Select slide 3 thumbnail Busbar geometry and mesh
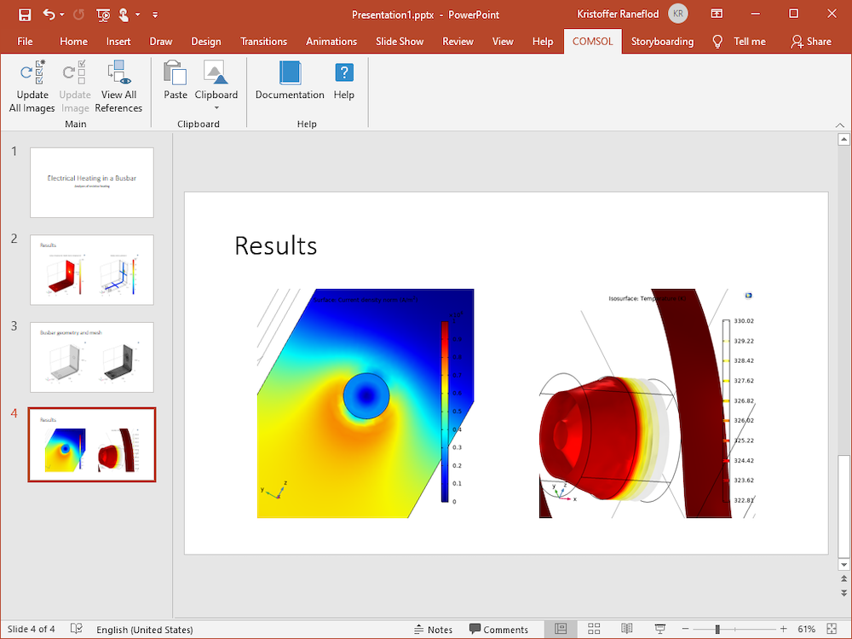This screenshot has height=639, width=852. click(92, 357)
